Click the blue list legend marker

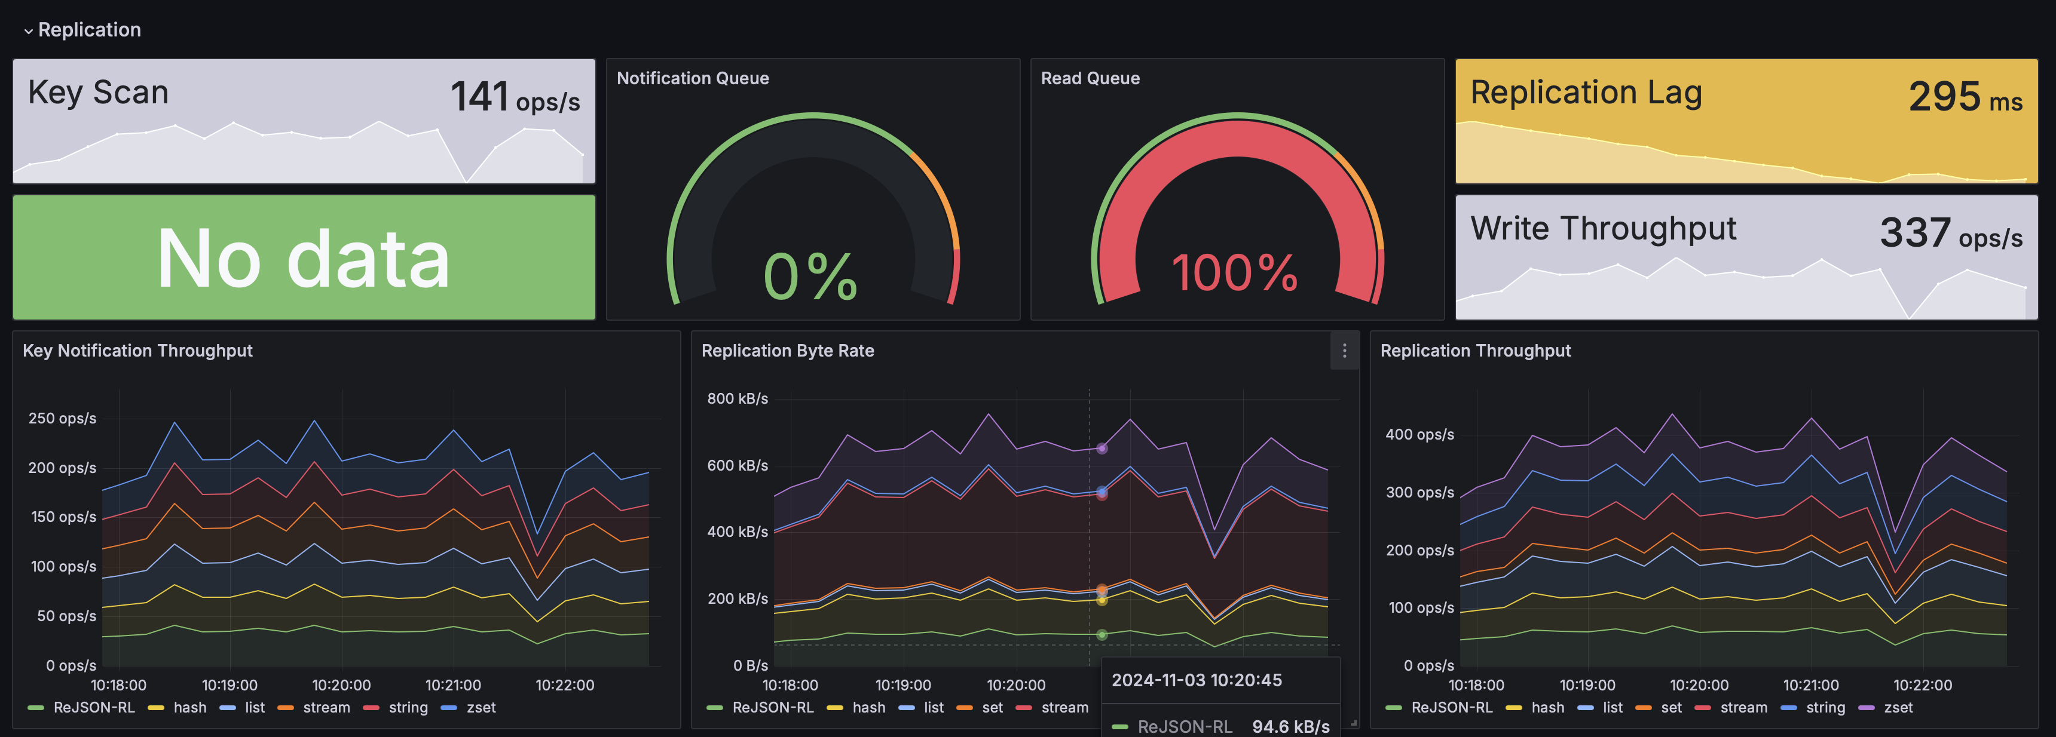(x=227, y=708)
